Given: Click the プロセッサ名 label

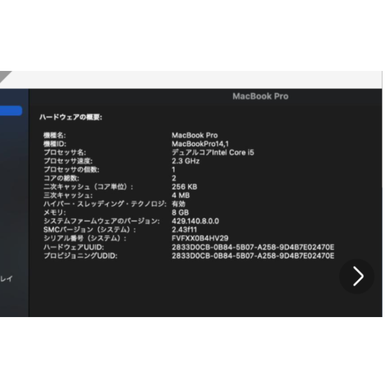Looking at the screenshot, I should coord(65,152).
